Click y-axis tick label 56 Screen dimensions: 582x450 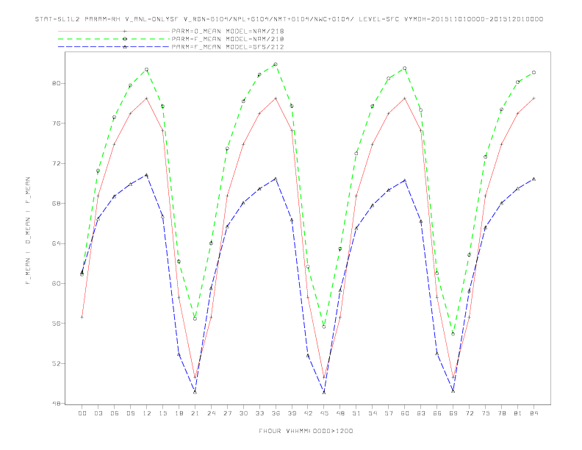point(56,324)
